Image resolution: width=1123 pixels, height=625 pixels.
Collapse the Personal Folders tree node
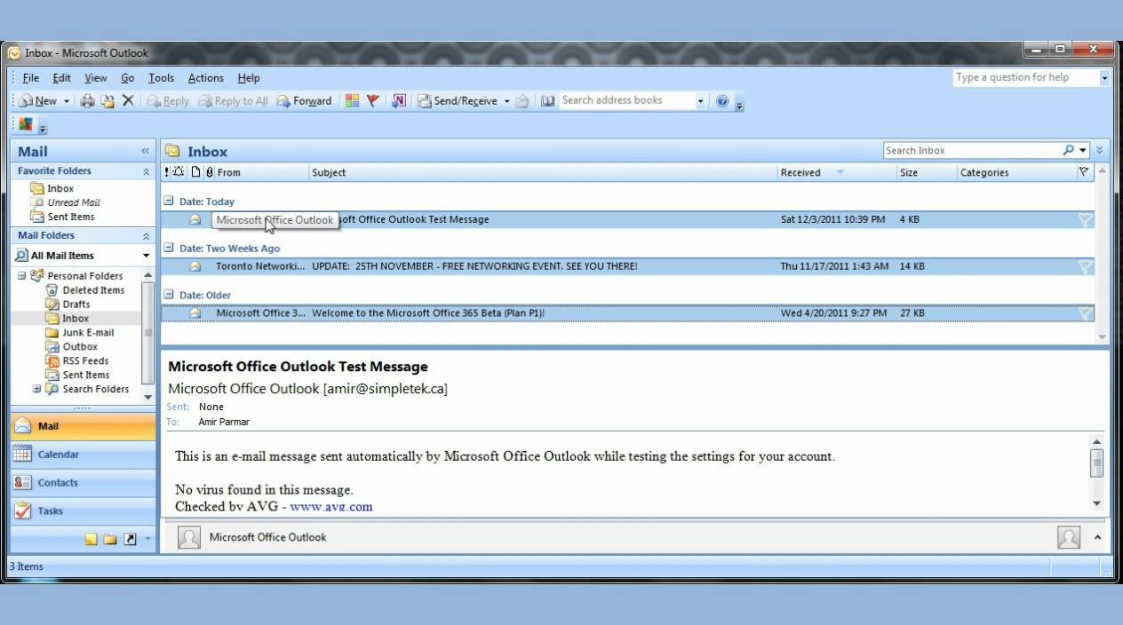click(x=22, y=276)
